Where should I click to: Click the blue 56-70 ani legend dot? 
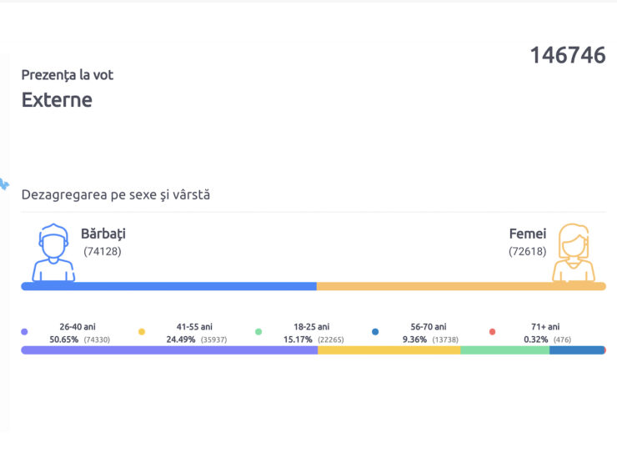[375, 332]
